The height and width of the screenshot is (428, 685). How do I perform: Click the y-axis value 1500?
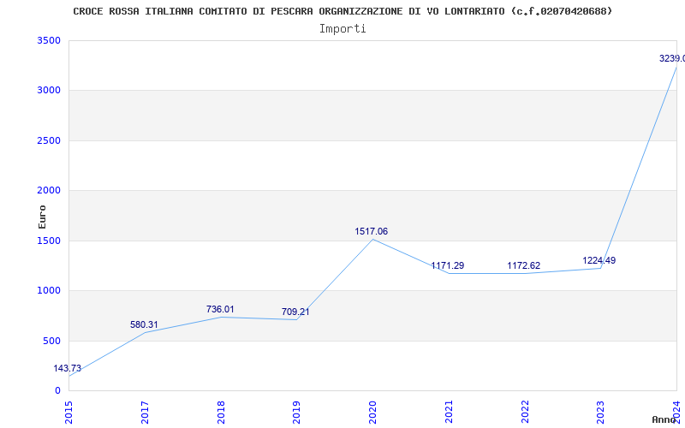click(49, 241)
